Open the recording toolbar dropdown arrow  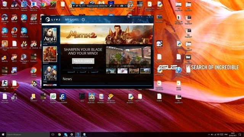pyautogui.click(x=74, y=6)
